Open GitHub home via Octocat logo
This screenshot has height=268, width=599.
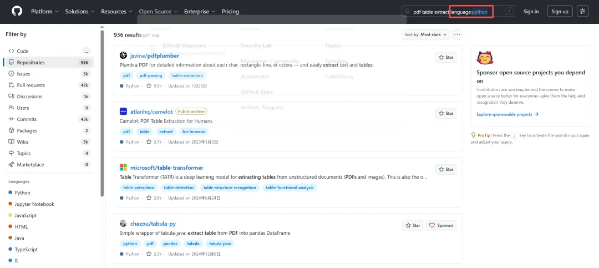click(17, 11)
